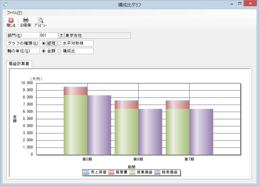The width and height of the screenshot is (259, 186).
Task: Click the 部門 code field showing 001
Action: (x=49, y=35)
